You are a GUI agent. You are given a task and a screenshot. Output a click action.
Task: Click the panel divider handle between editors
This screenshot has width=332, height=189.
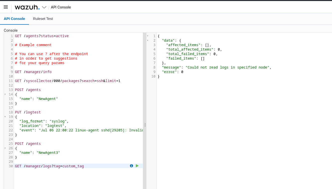pyautogui.click(x=145, y=125)
